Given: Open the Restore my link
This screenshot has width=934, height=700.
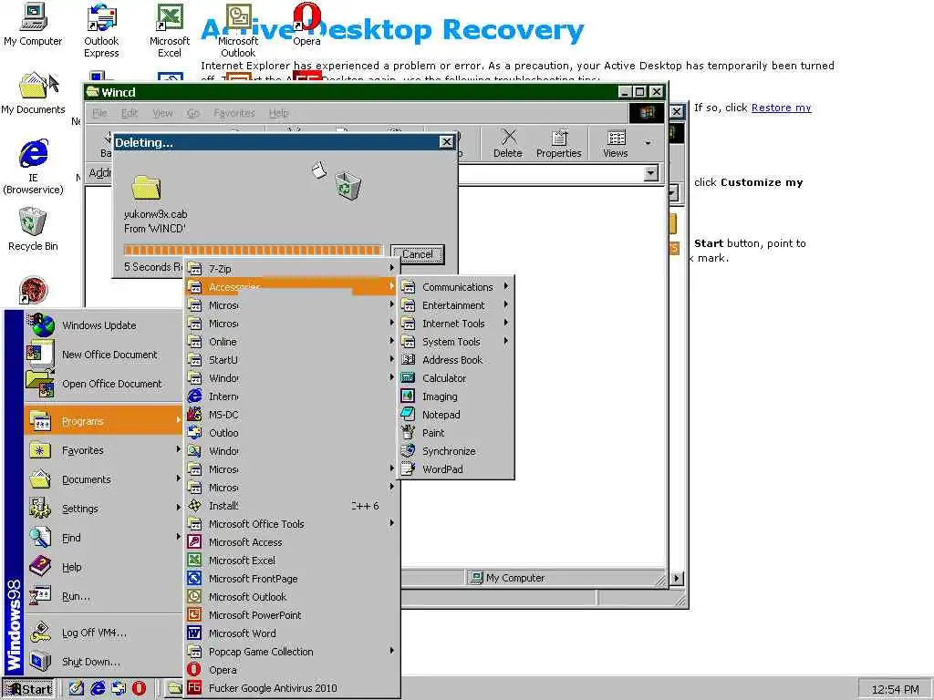Looking at the screenshot, I should point(782,108).
